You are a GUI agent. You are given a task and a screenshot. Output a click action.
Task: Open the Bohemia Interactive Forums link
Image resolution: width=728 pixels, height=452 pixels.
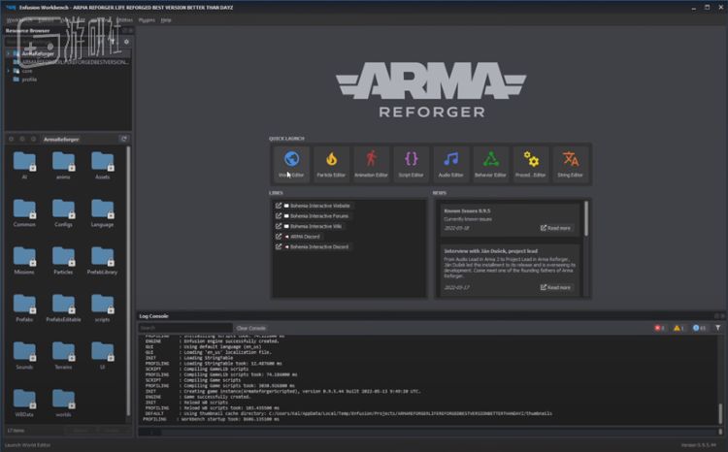click(310, 216)
